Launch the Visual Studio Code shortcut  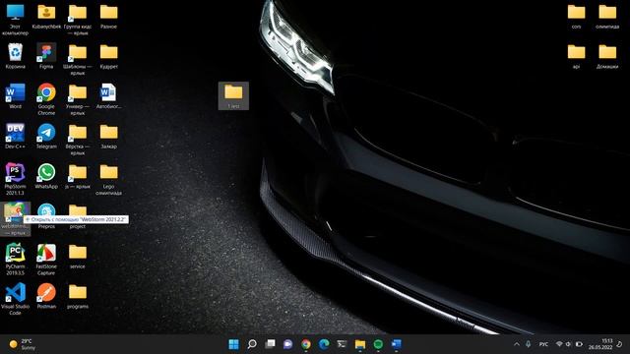pyautogui.click(x=16, y=299)
